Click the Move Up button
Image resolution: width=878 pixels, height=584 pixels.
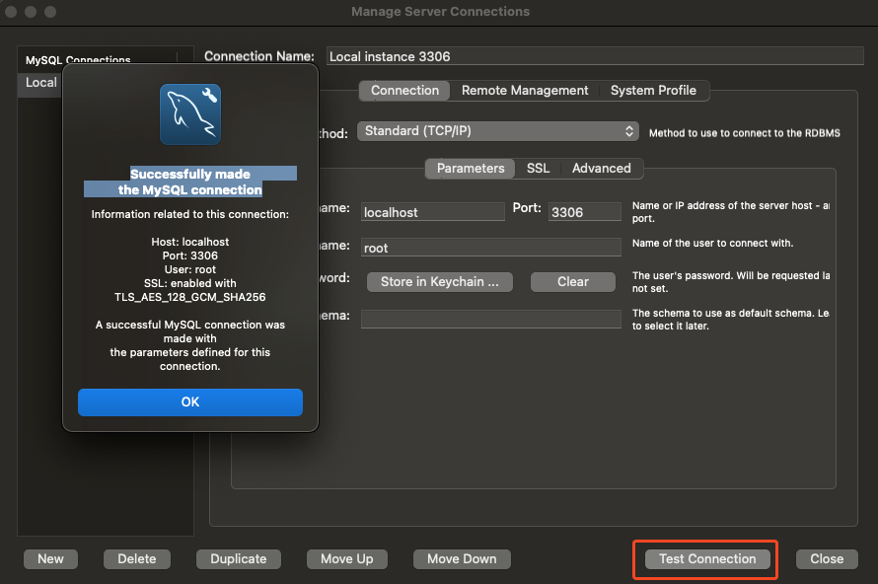pos(347,558)
